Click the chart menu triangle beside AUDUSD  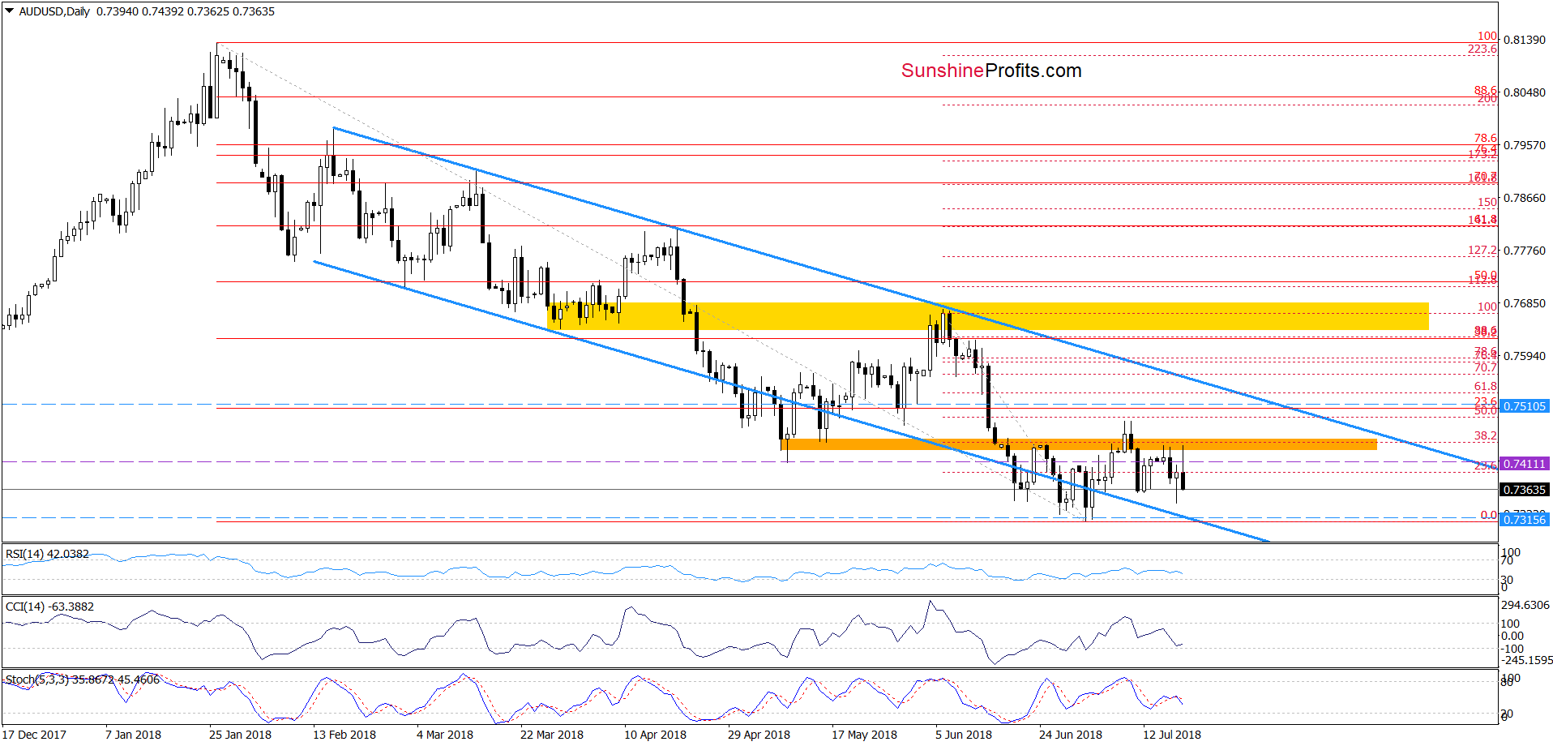[10, 11]
